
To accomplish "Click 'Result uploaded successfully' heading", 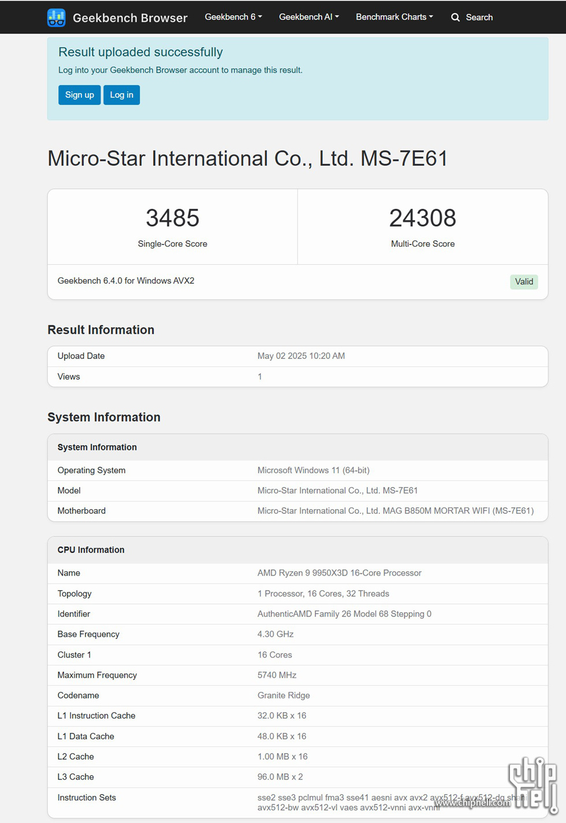I will 140,52.
